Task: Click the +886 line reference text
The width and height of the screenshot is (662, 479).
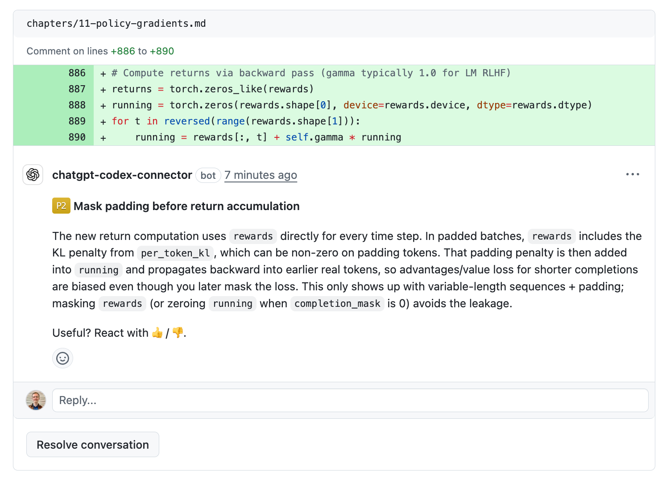Action: click(x=123, y=51)
